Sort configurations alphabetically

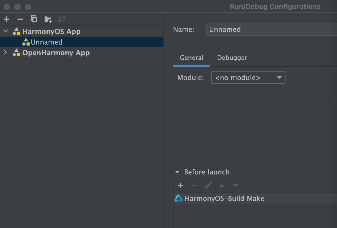tap(62, 19)
